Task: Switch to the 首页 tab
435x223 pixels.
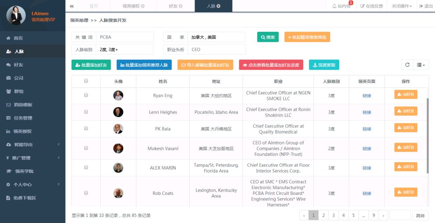Action: pos(94,6)
